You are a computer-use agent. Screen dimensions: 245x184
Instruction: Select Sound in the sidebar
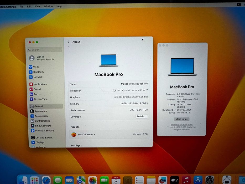(35, 89)
